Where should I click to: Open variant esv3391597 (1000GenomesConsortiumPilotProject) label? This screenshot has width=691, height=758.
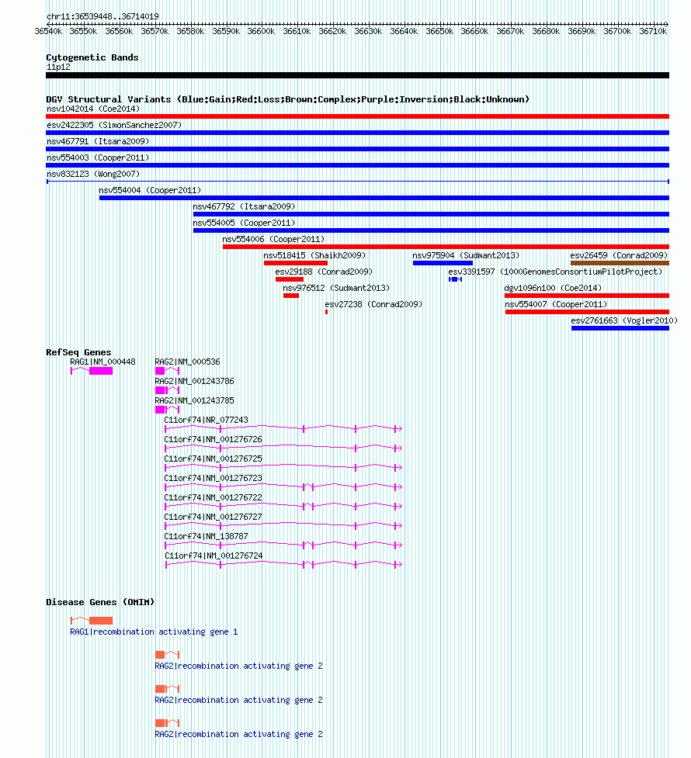(x=555, y=272)
